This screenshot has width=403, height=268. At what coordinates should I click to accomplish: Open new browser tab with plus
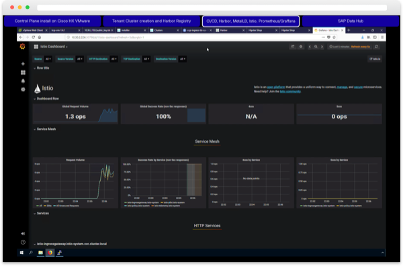(x=349, y=30)
